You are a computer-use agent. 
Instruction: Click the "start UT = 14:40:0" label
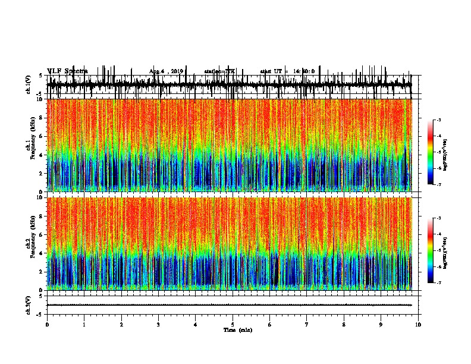pyautogui.click(x=287, y=71)
